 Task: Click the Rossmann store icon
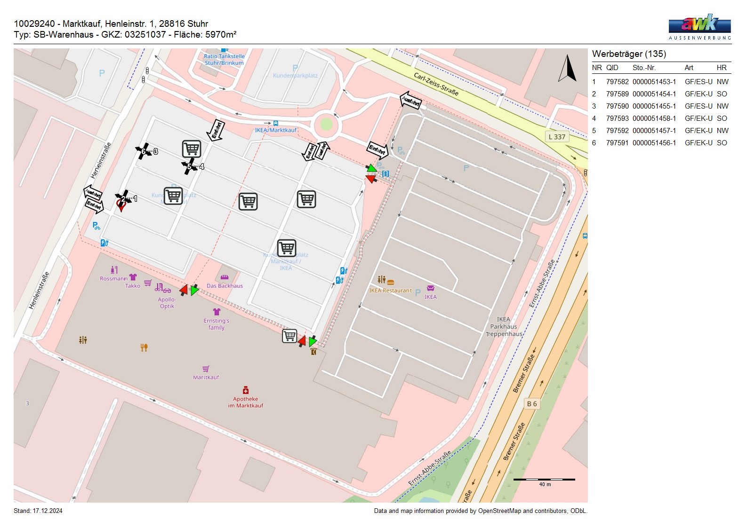[114, 270]
